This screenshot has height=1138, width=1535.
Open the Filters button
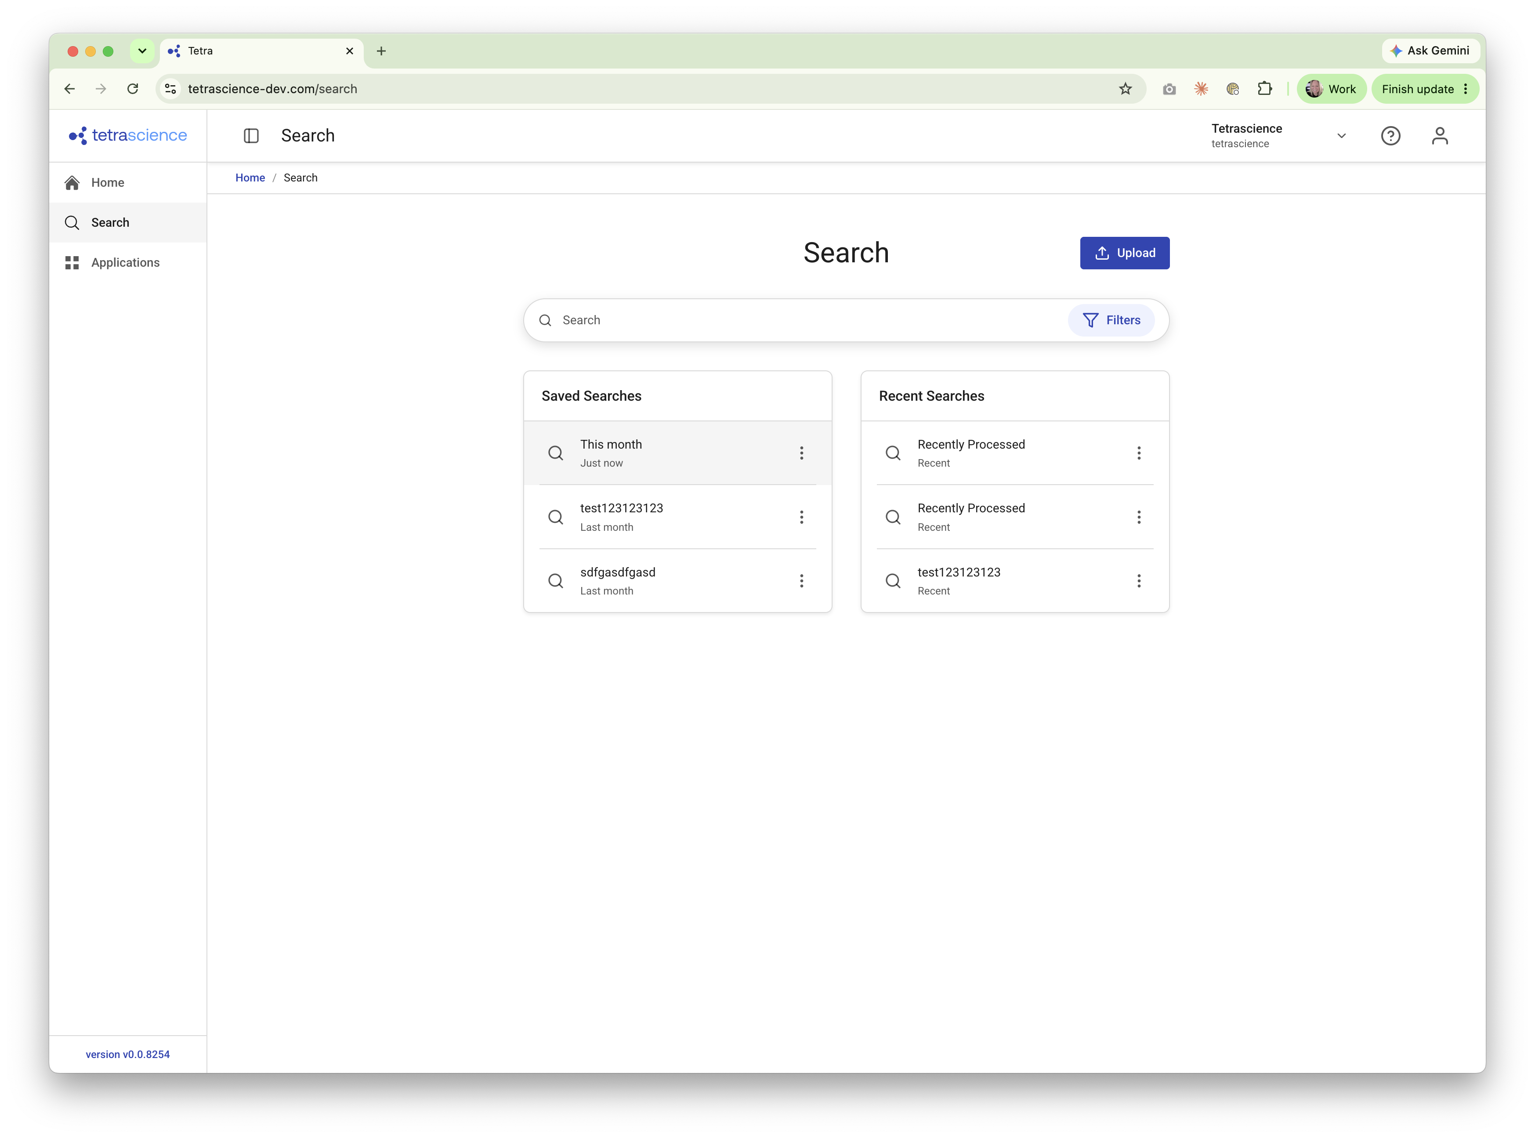pos(1111,320)
